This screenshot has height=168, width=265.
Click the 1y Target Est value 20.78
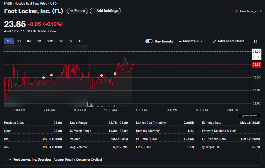click(256, 147)
